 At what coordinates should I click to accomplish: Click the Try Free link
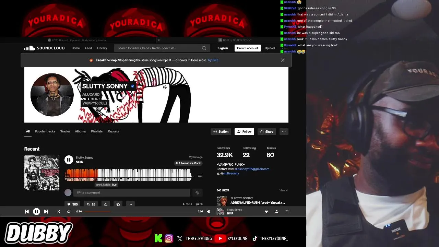click(213, 60)
